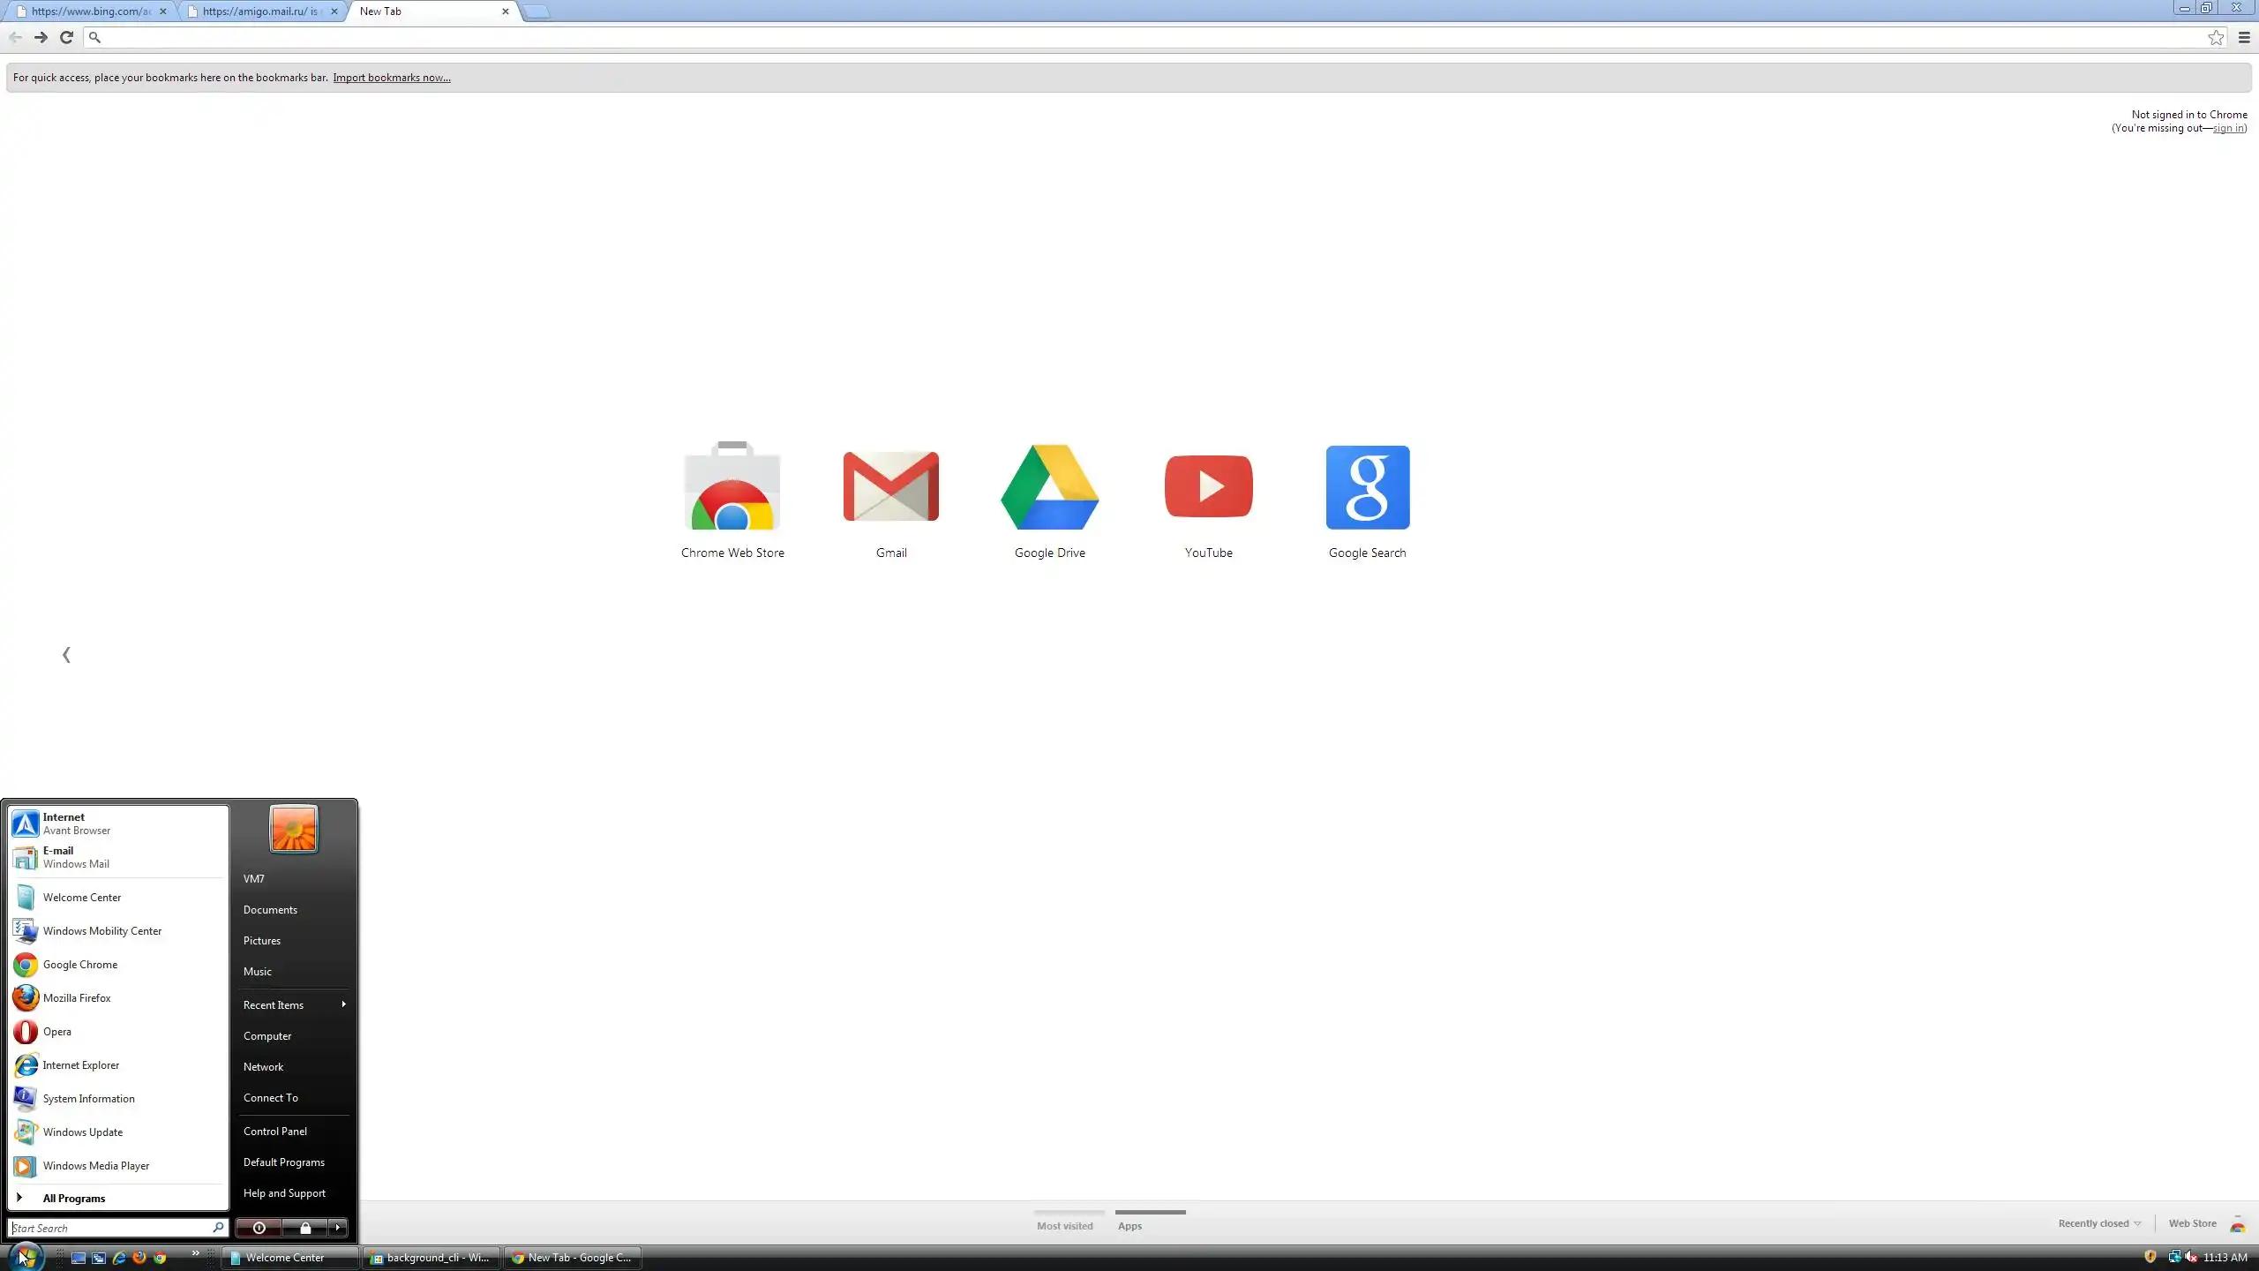The height and width of the screenshot is (1271, 2259).
Task: Launch Opera from the Start menu
Action: pos(57,1031)
